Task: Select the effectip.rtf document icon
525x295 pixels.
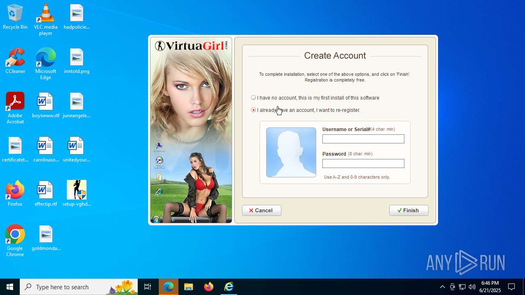Action: (x=46, y=194)
